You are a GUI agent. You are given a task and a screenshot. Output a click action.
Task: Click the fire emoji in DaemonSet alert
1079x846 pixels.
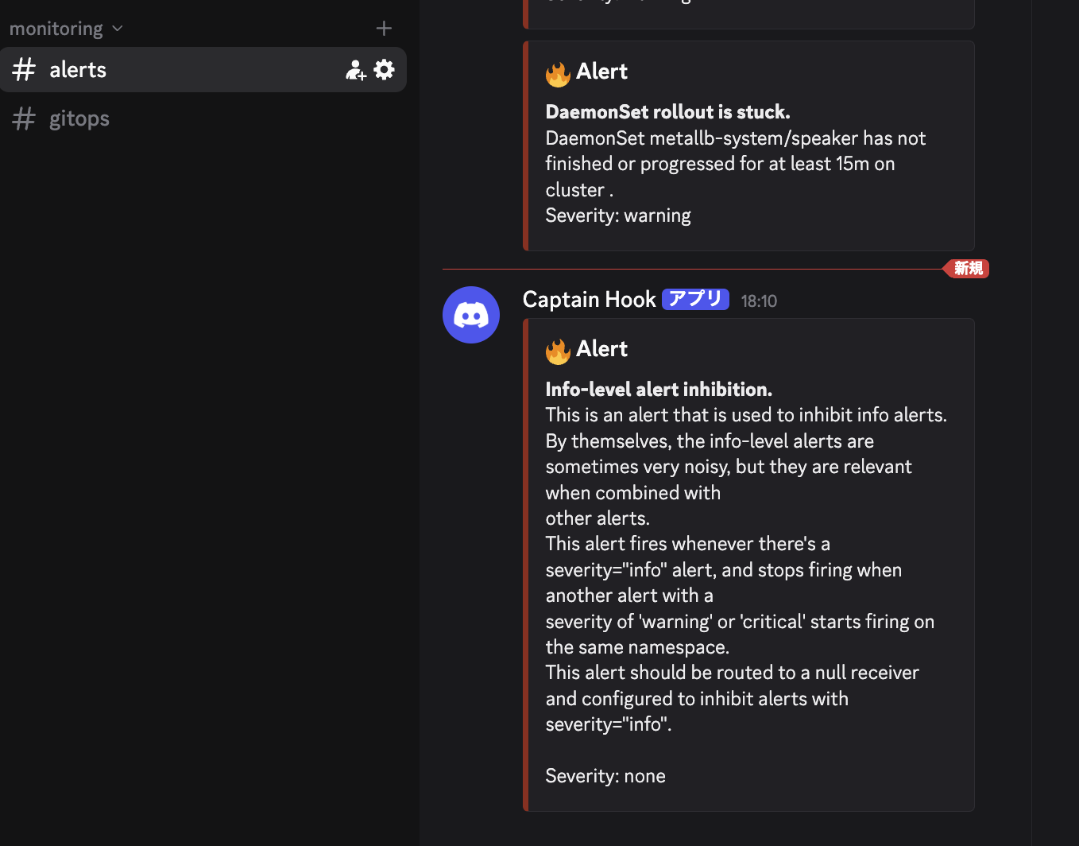tap(558, 74)
